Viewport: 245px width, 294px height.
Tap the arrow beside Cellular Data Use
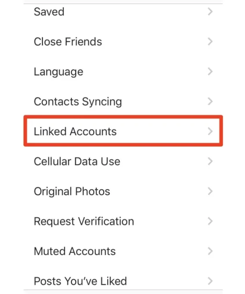click(210, 161)
